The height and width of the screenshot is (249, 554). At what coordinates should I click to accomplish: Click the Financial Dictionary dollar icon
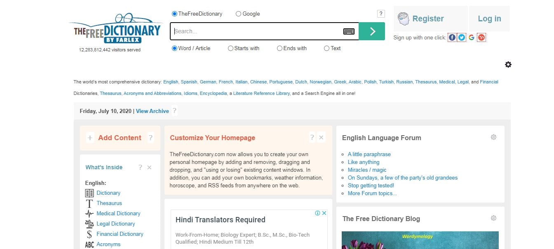click(89, 234)
